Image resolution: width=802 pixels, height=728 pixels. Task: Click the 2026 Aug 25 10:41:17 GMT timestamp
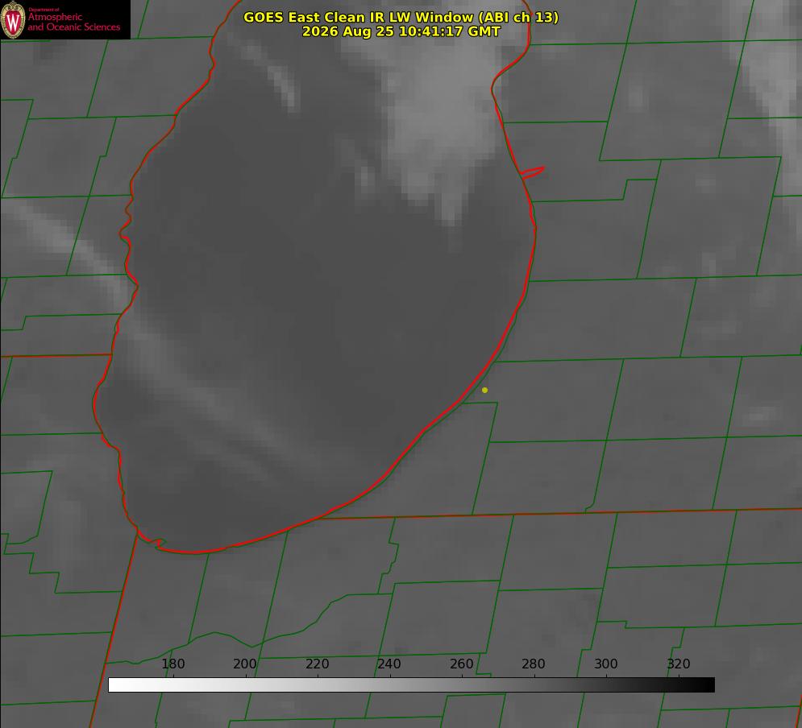pyautogui.click(x=401, y=31)
